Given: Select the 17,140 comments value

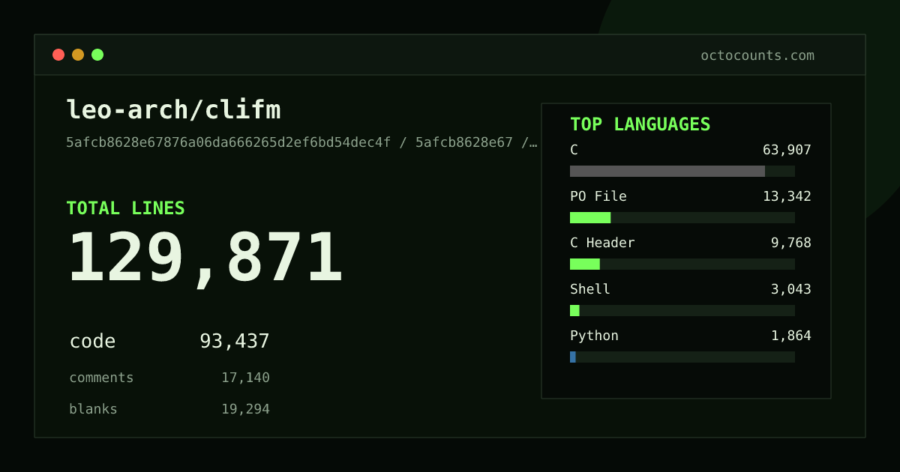Looking at the screenshot, I should coord(245,378).
